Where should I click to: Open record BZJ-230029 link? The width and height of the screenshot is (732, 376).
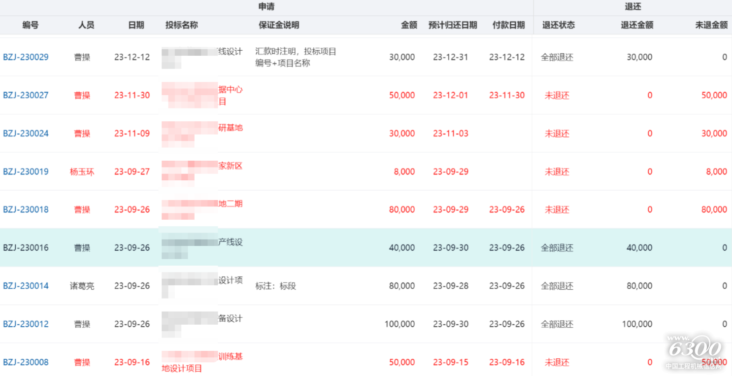coord(26,57)
